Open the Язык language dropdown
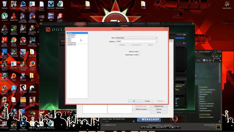 pyautogui.click(x=136, y=38)
